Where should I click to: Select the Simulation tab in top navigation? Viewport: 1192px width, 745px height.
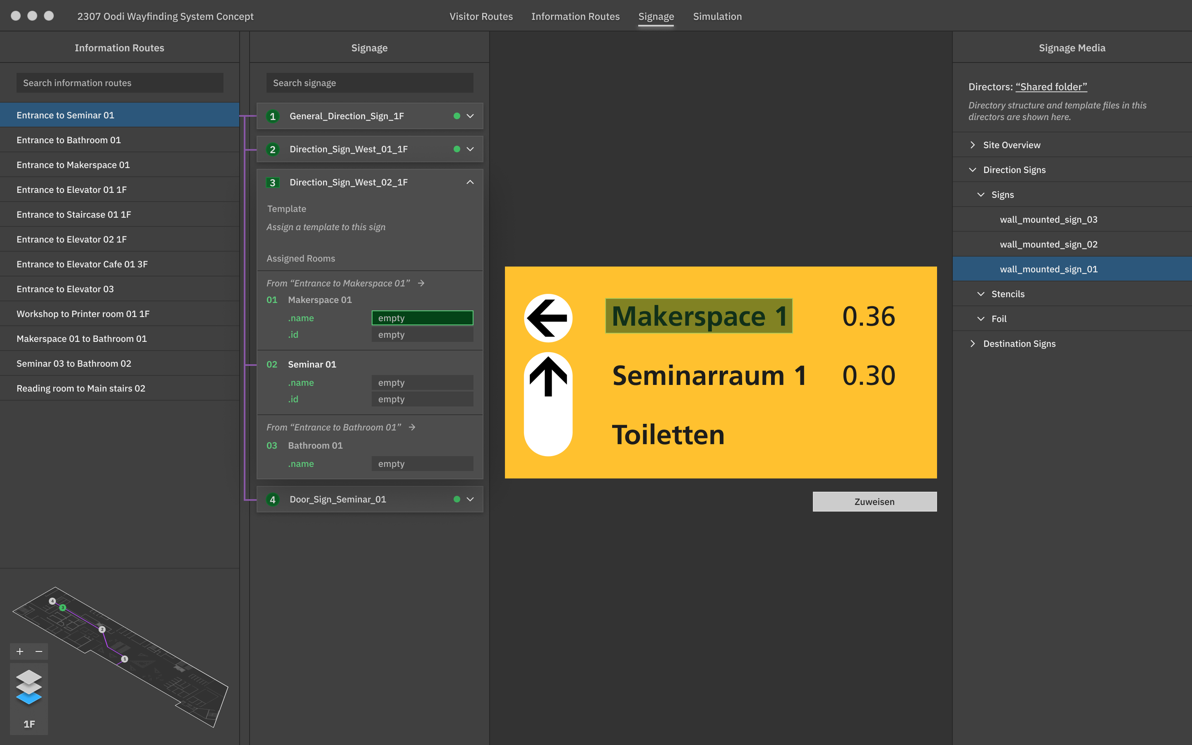click(716, 16)
